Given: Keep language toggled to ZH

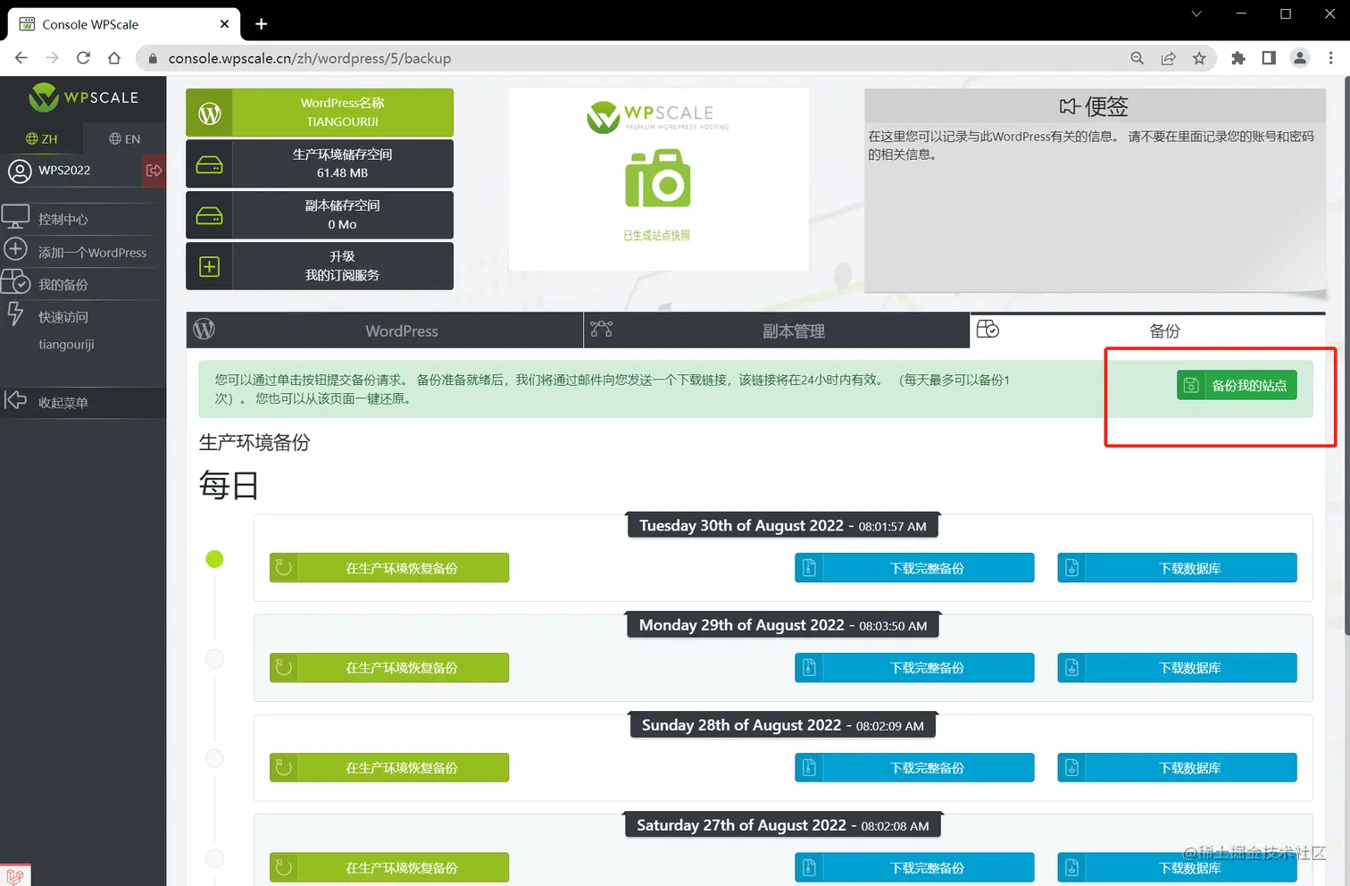Looking at the screenshot, I should pyautogui.click(x=41, y=138).
